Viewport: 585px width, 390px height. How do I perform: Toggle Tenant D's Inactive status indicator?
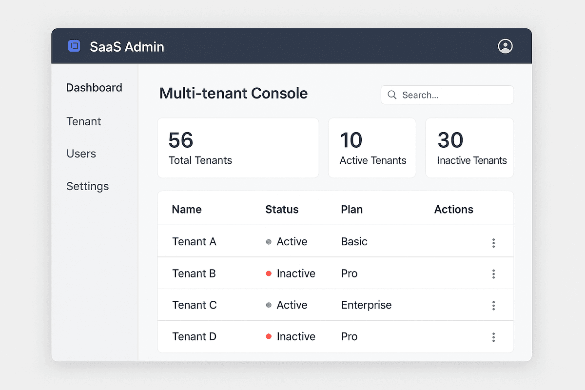pyautogui.click(x=269, y=336)
